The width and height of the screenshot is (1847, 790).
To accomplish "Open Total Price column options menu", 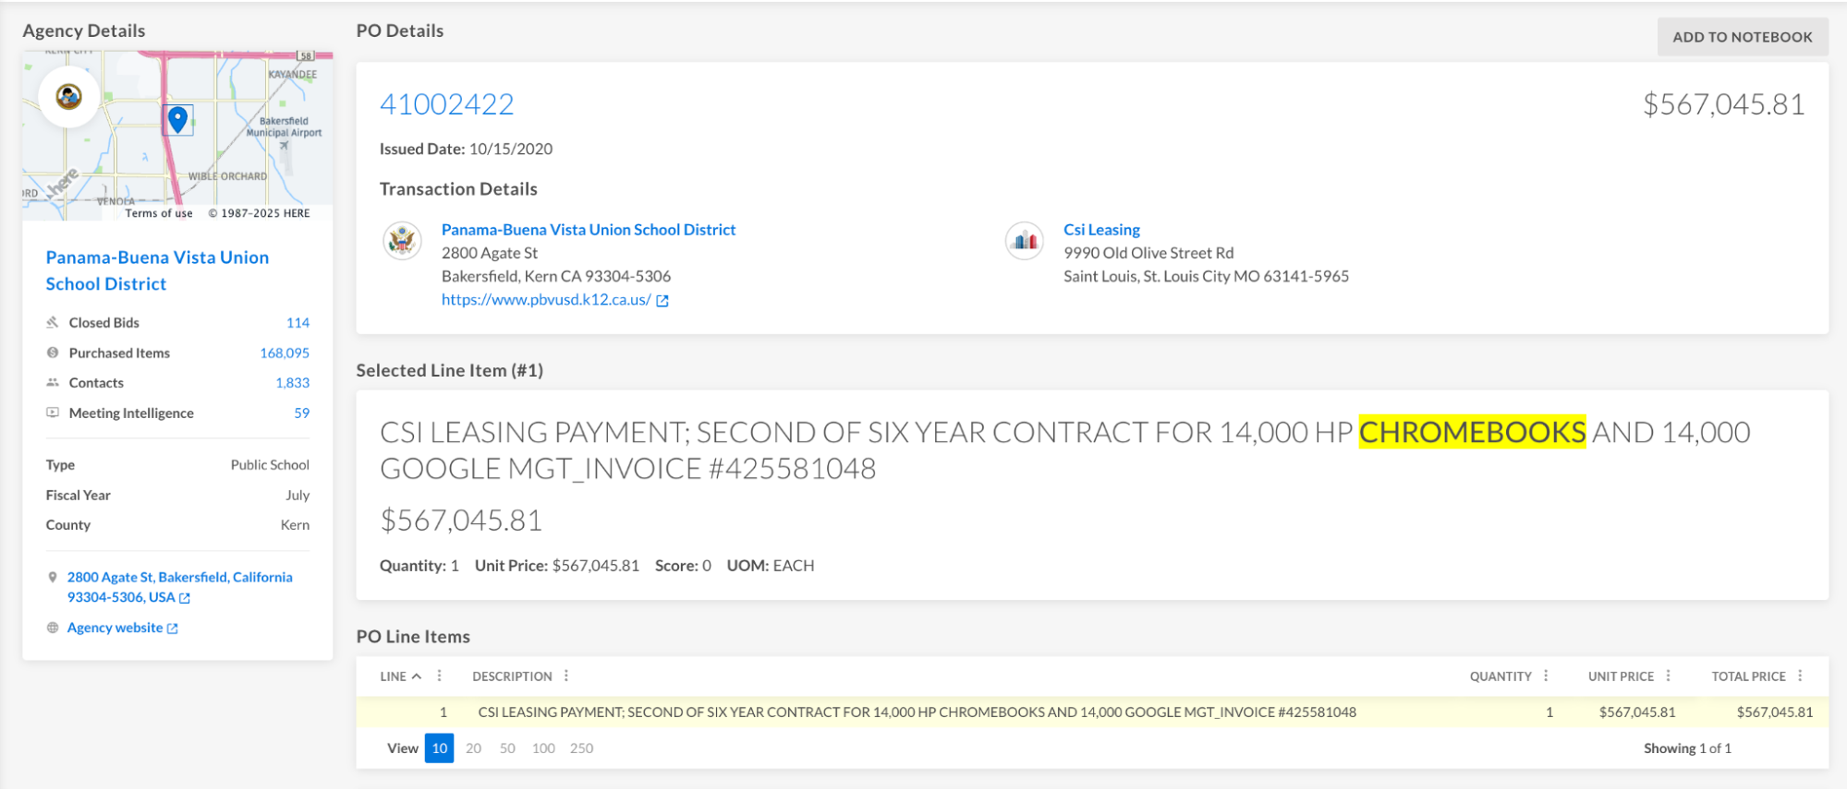I will [x=1800, y=676].
